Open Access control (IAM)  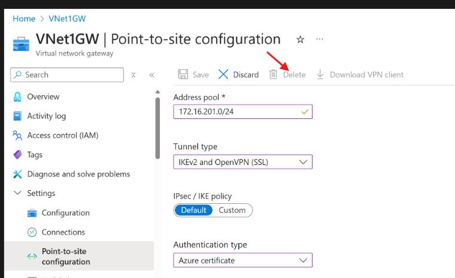point(63,135)
